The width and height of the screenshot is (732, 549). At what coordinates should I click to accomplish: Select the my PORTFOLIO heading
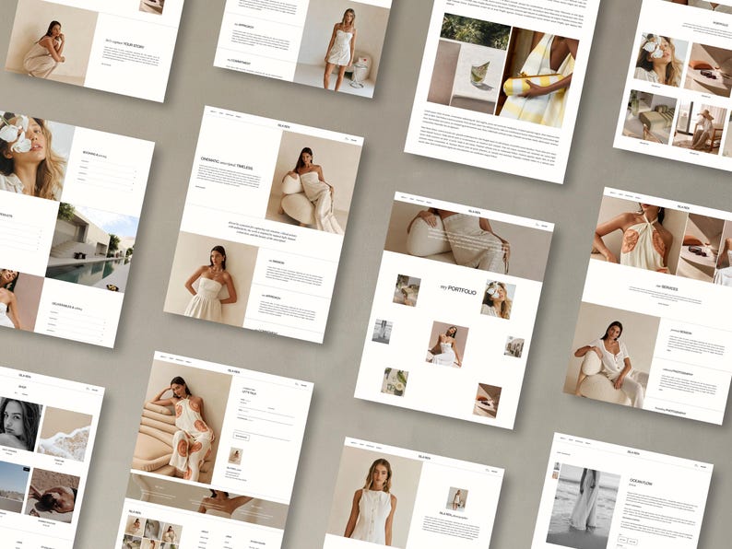(458, 289)
